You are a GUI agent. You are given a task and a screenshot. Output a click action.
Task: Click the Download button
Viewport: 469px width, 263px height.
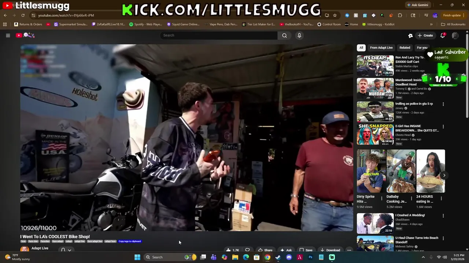pyautogui.click(x=330, y=250)
